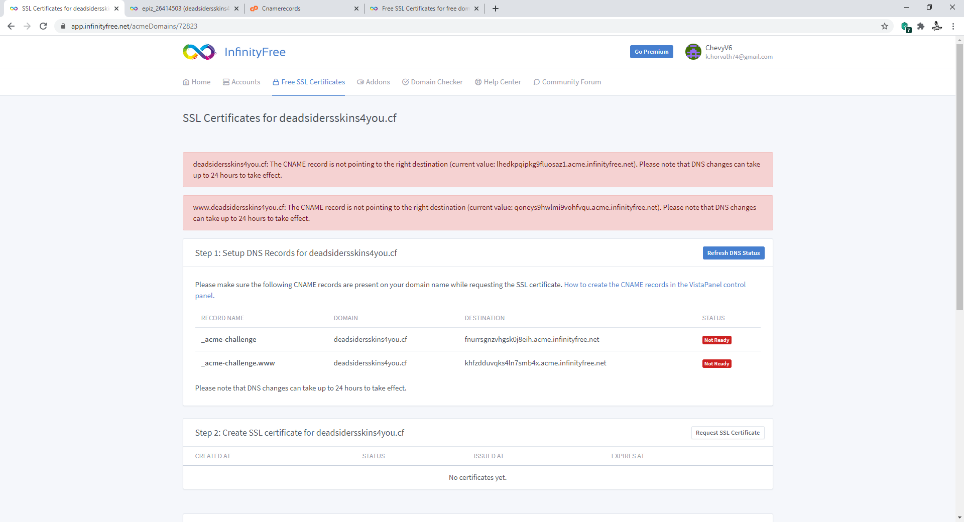Click the Accounts server icon
964x522 pixels.
point(226,82)
